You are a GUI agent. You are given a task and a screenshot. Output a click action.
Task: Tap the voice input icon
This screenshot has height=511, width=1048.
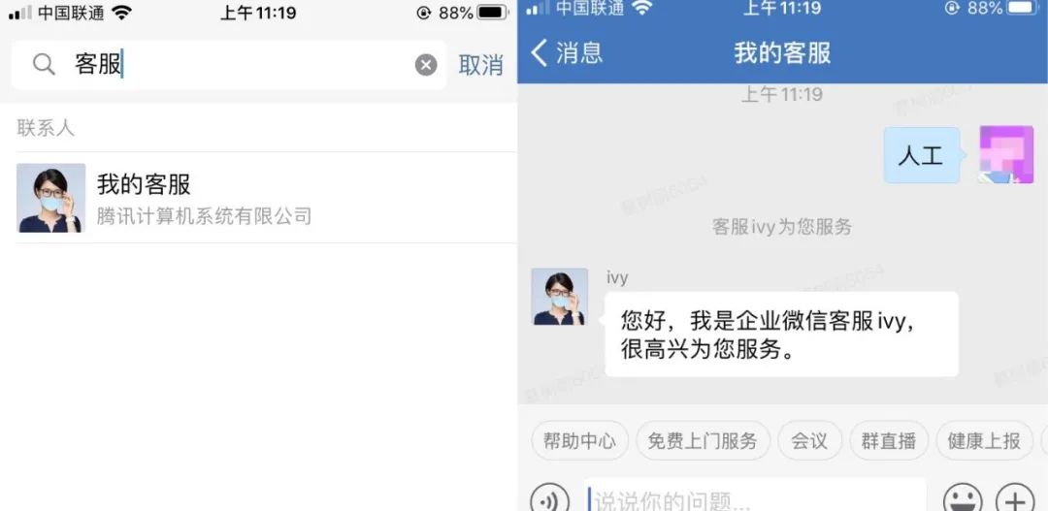click(x=549, y=499)
